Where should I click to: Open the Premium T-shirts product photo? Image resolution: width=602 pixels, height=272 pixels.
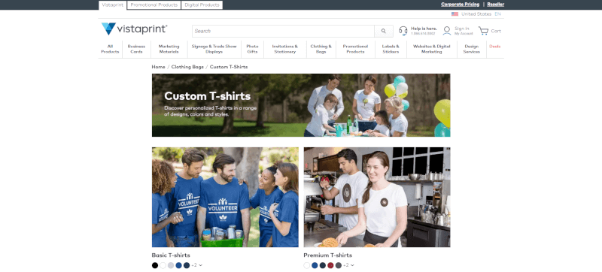(377, 198)
